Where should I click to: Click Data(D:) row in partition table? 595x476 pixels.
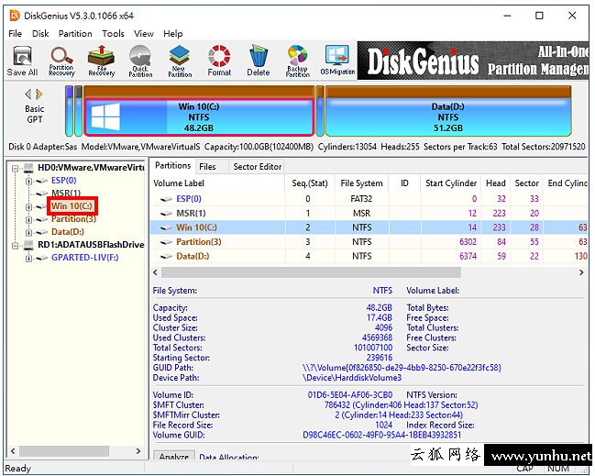click(369, 256)
